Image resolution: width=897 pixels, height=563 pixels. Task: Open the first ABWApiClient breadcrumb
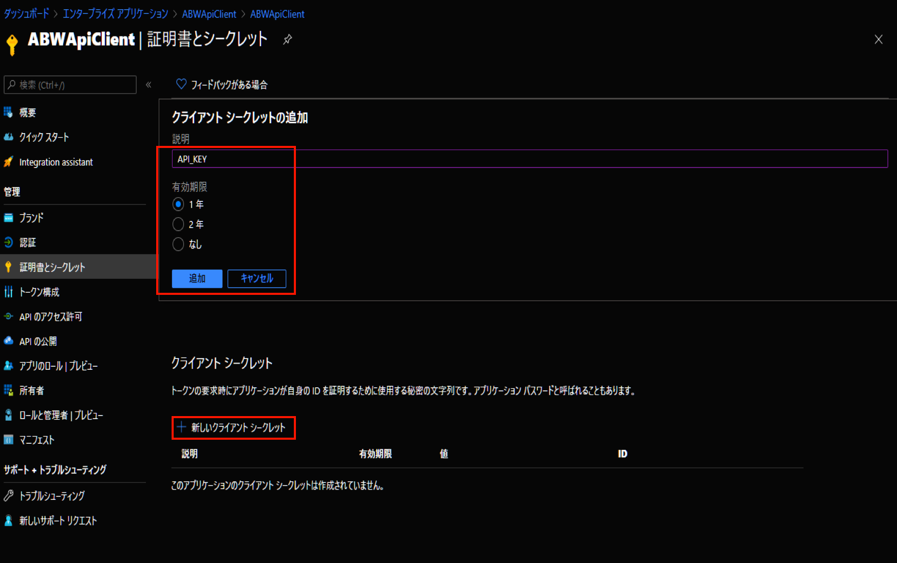[x=209, y=14]
